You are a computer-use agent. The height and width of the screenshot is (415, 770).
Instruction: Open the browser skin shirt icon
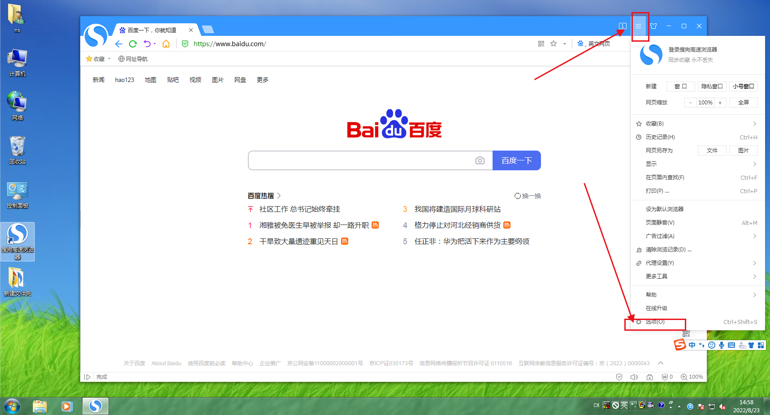[x=653, y=26]
